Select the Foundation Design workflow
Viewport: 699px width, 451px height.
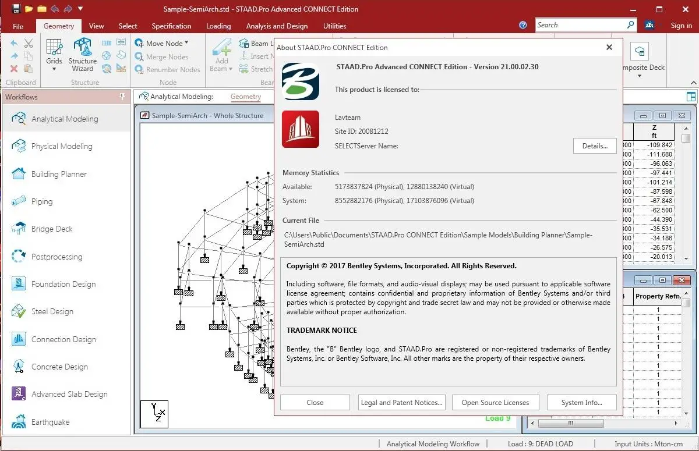pyautogui.click(x=66, y=284)
